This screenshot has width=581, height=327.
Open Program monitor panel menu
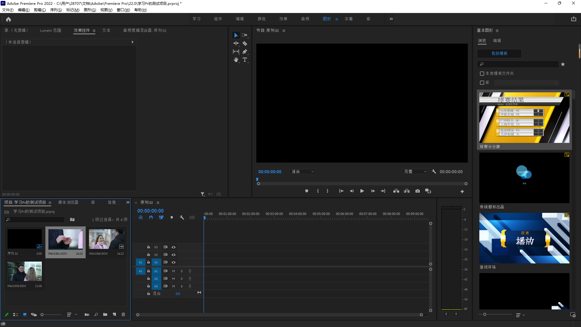click(284, 31)
